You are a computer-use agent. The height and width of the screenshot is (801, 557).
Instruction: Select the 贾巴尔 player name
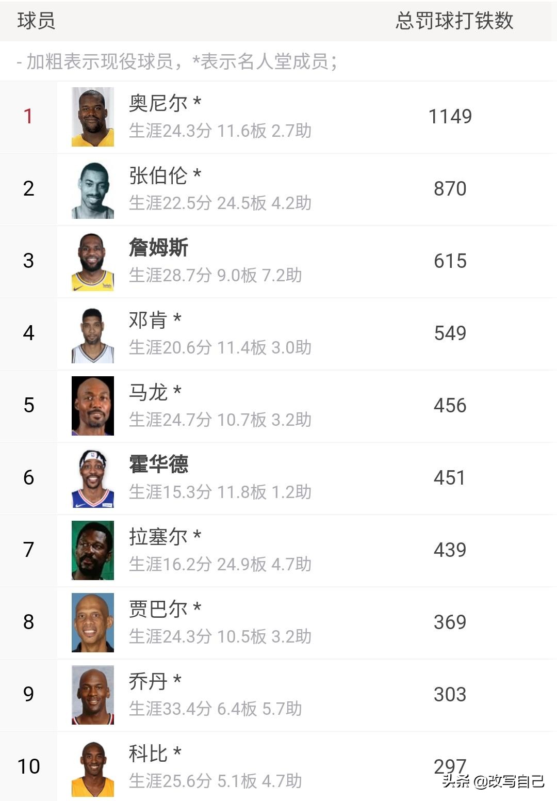coord(158,609)
